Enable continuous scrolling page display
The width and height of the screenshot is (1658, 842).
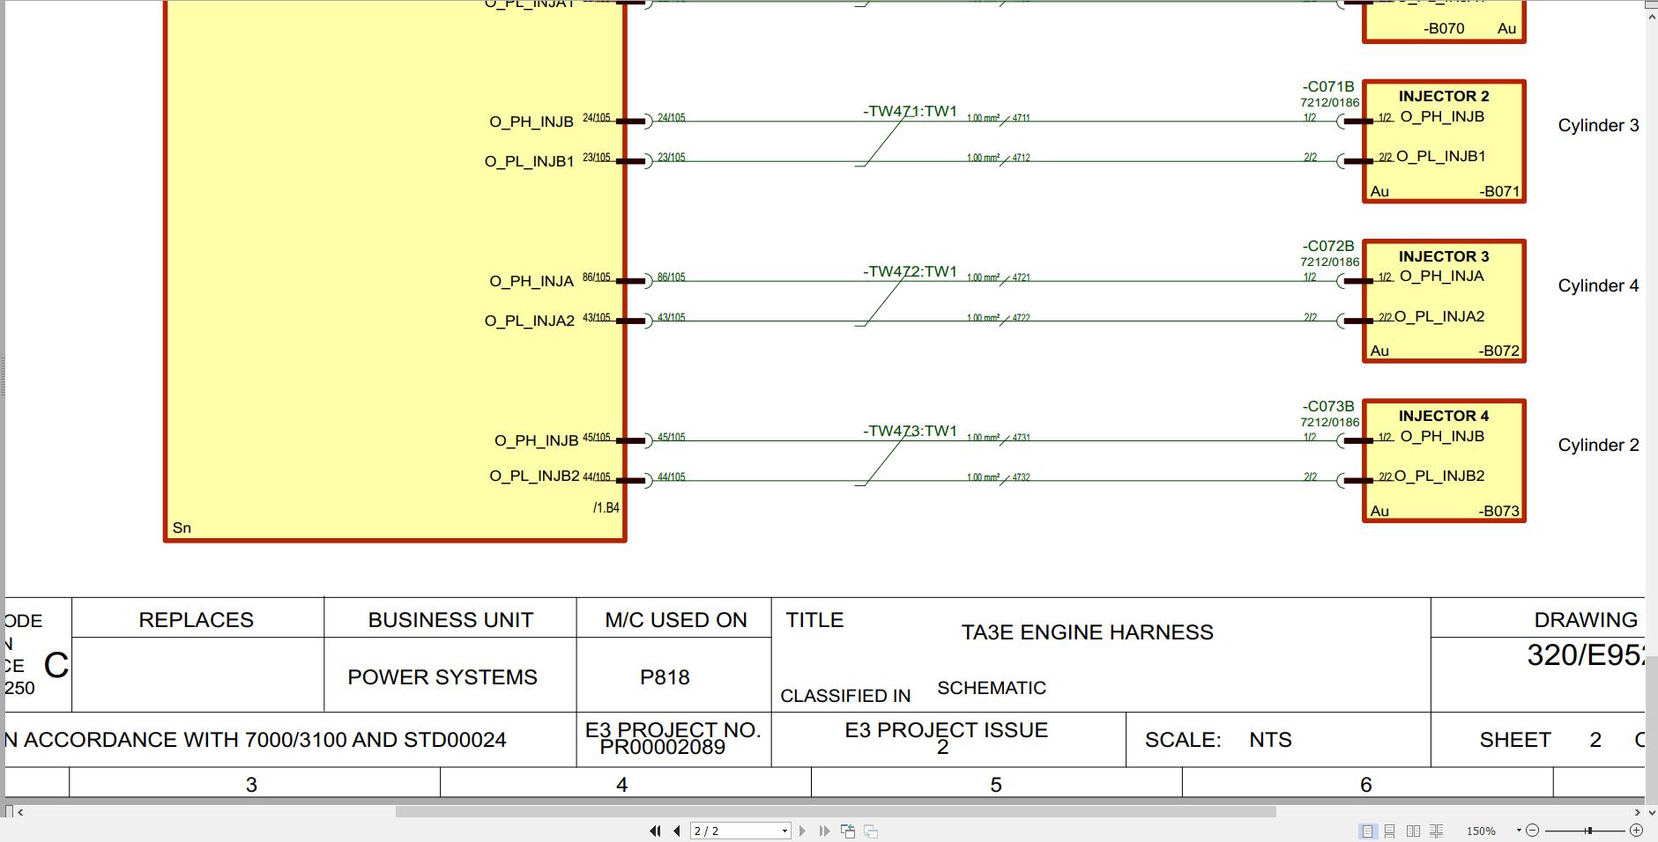point(1390,831)
